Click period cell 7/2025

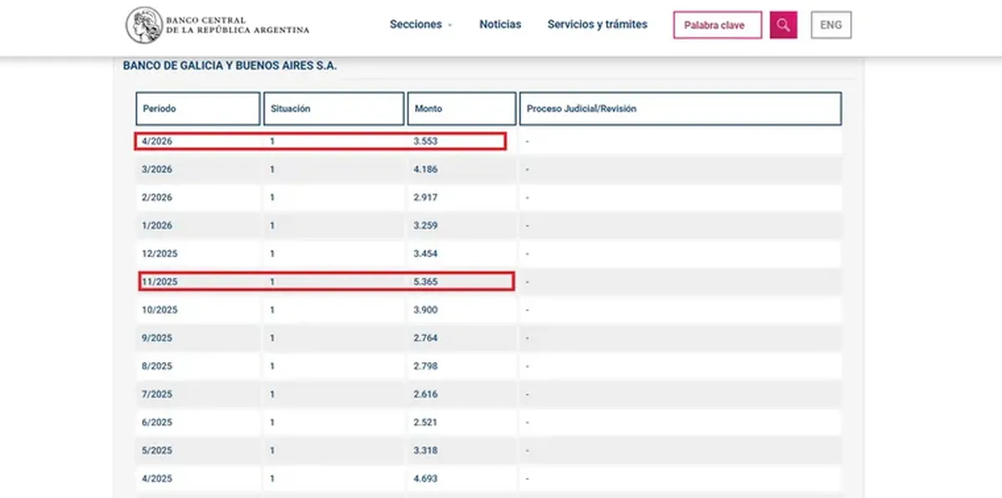tap(157, 394)
